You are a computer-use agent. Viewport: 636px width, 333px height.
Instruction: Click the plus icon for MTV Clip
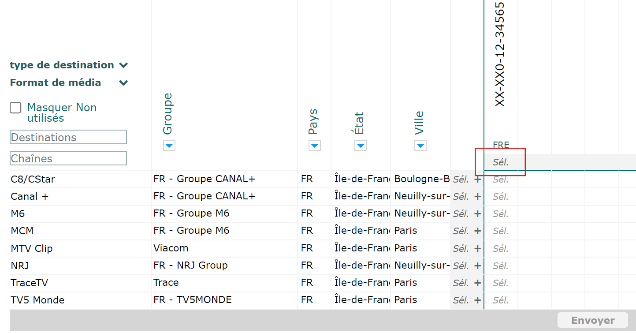[x=477, y=249]
